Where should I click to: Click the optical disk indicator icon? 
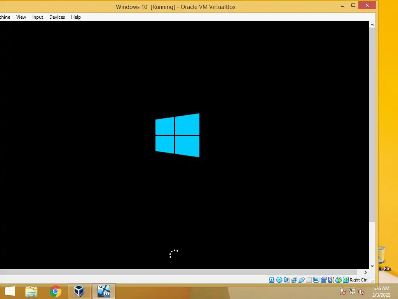(279, 280)
